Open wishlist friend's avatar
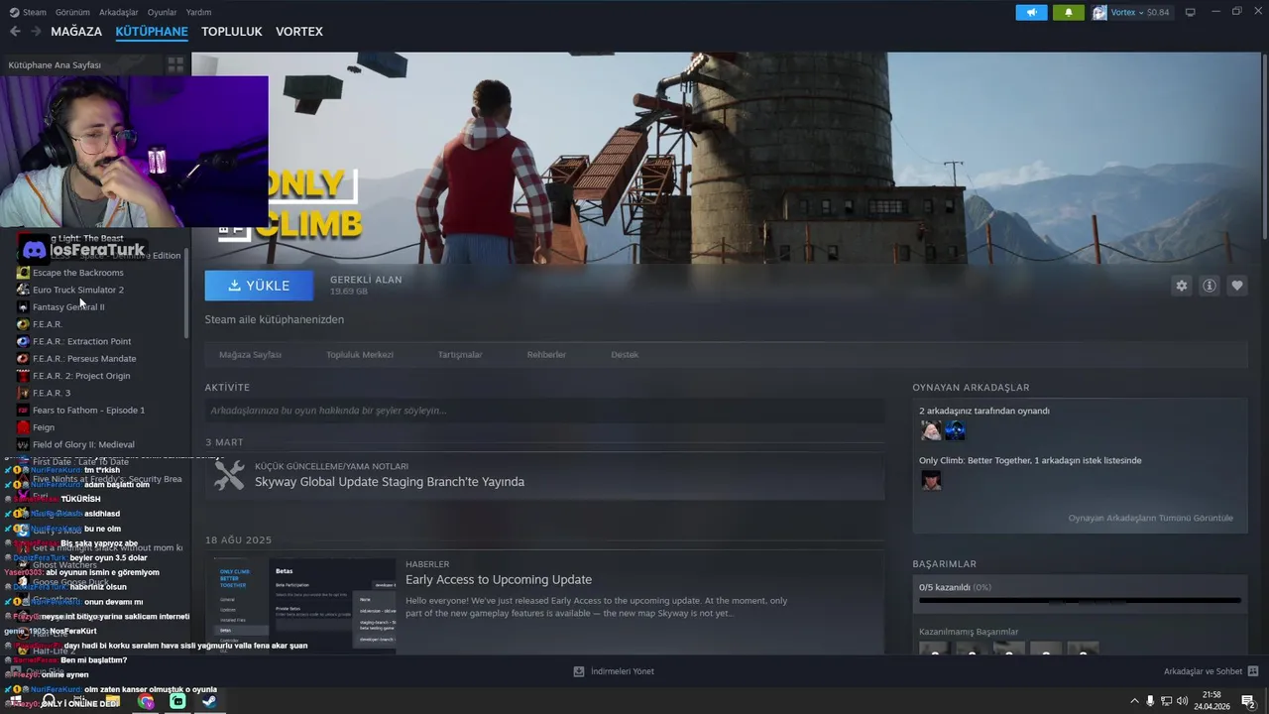This screenshot has width=1269, height=714. pyautogui.click(x=931, y=480)
